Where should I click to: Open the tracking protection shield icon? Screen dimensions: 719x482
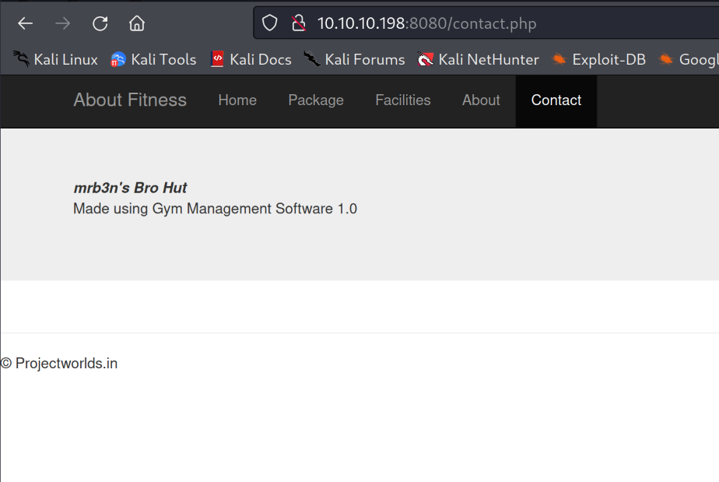click(x=269, y=23)
